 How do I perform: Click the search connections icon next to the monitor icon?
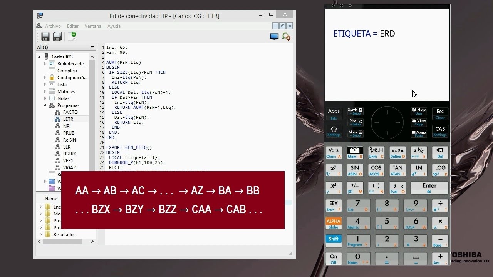(x=286, y=37)
